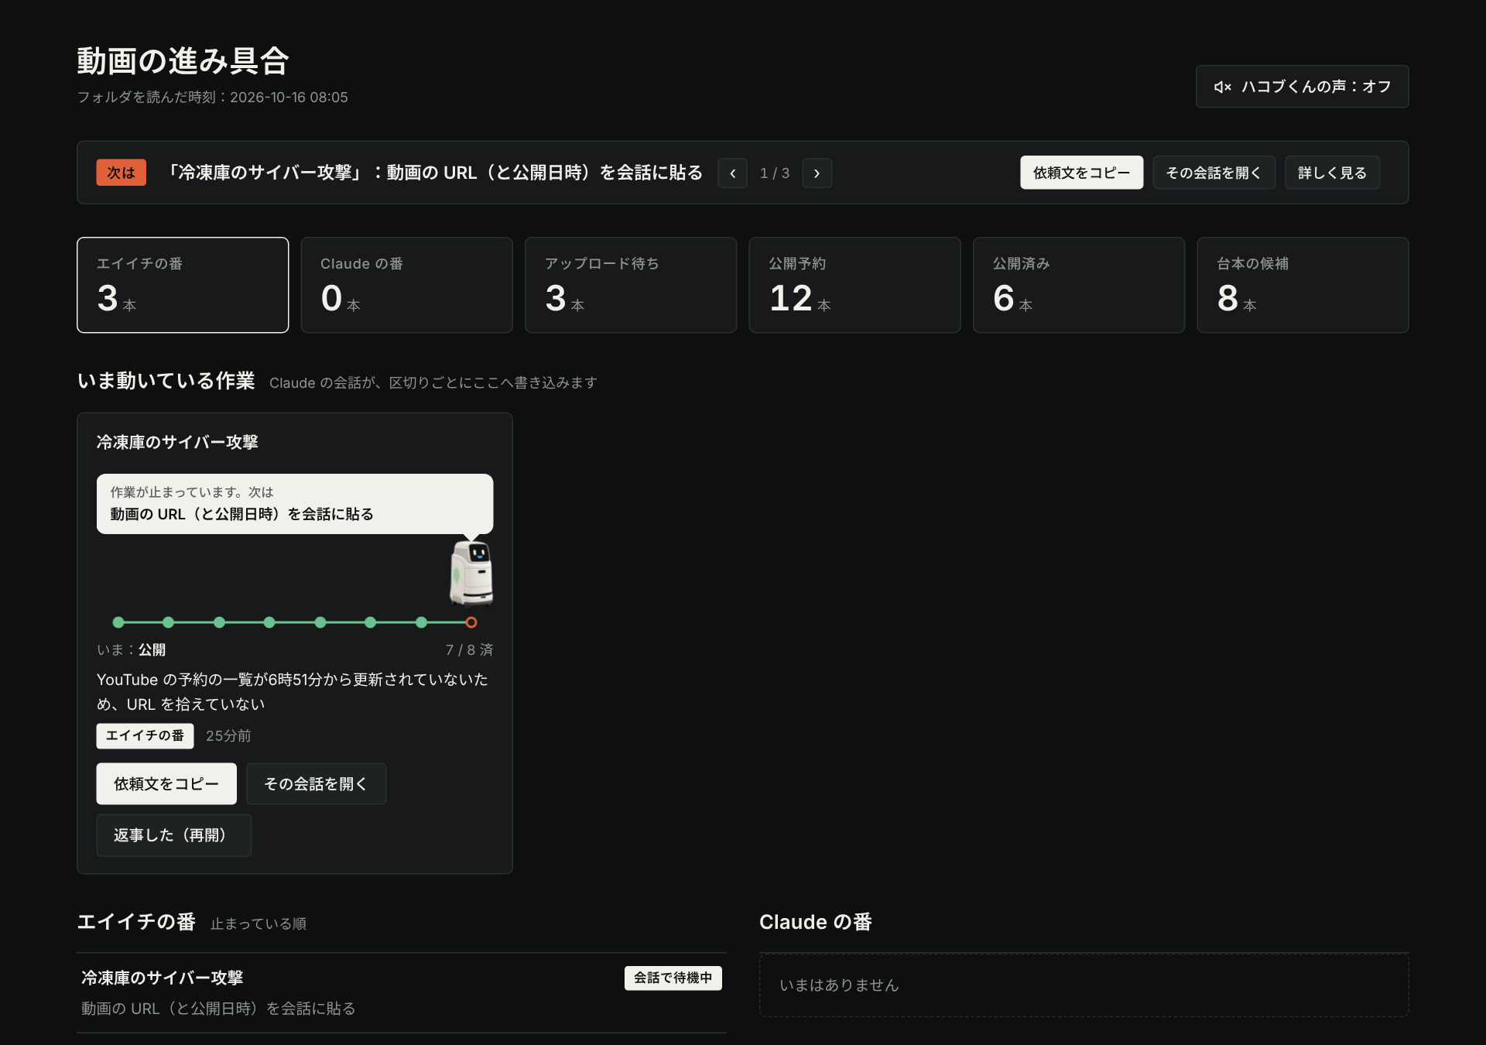The image size is (1486, 1045).
Task: Select the Claude の番 0本 card
Action: 406,285
